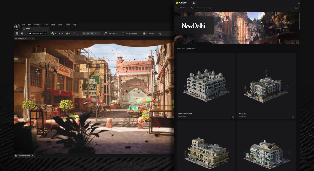Open the blueprints node dropdown in toolbar
The width and height of the screenshot is (314, 171).
(61, 33)
